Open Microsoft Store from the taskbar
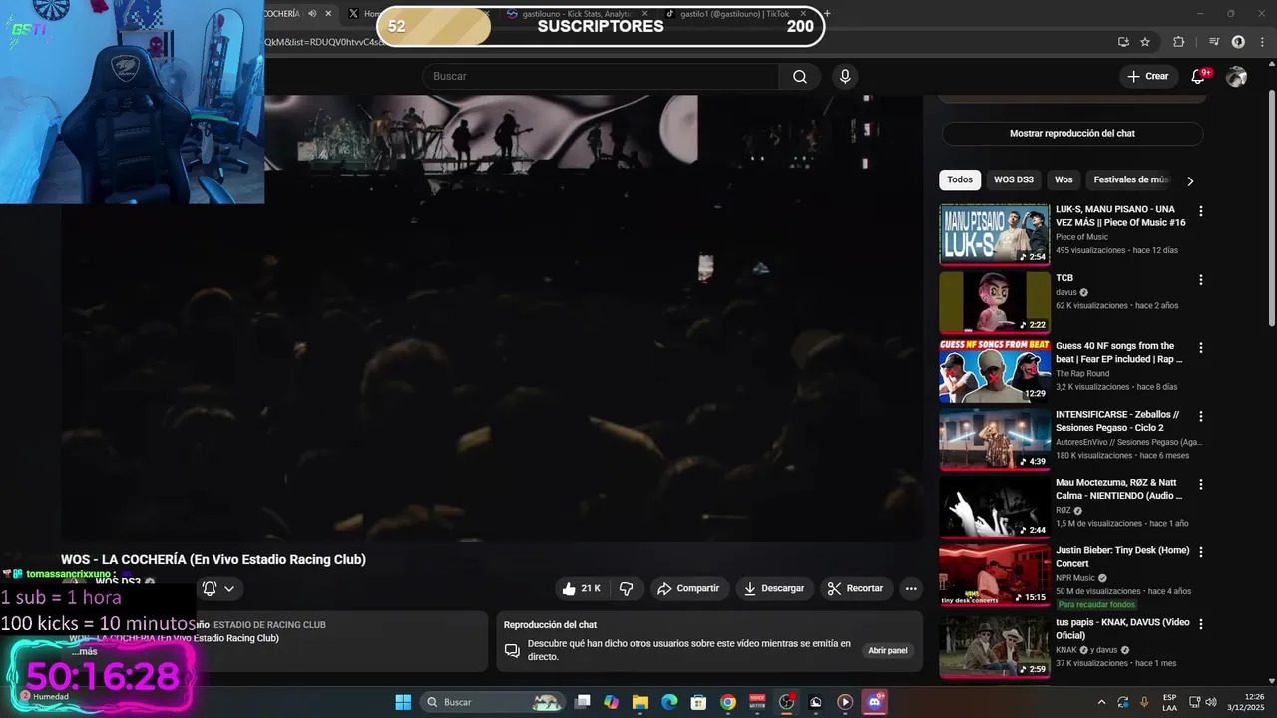This screenshot has width=1277, height=718. [699, 702]
